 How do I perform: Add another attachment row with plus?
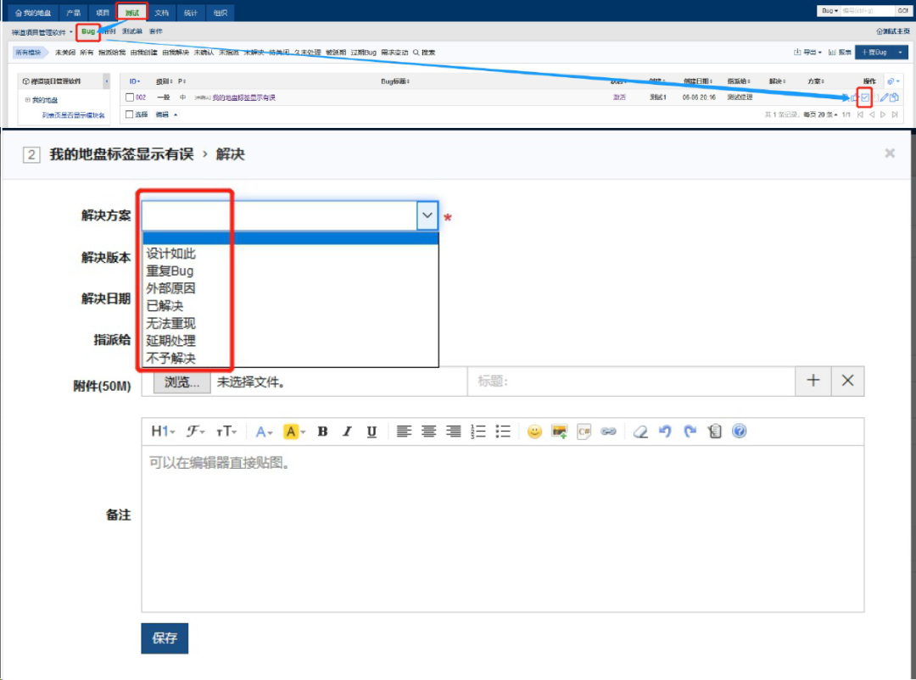(813, 381)
